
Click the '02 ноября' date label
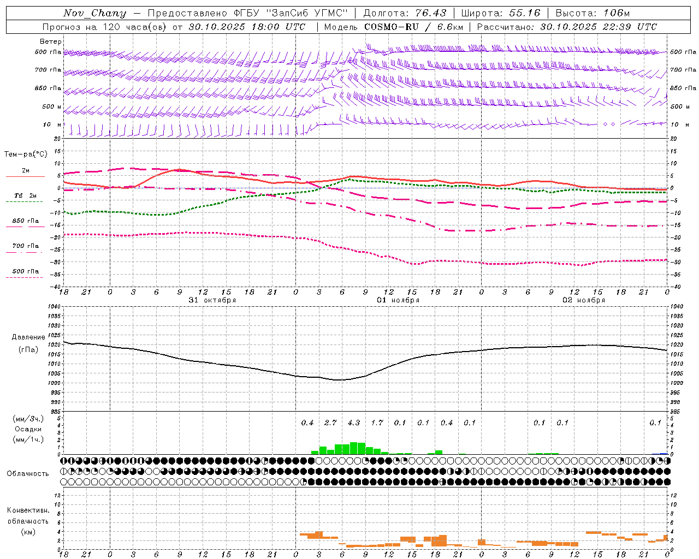click(x=584, y=300)
